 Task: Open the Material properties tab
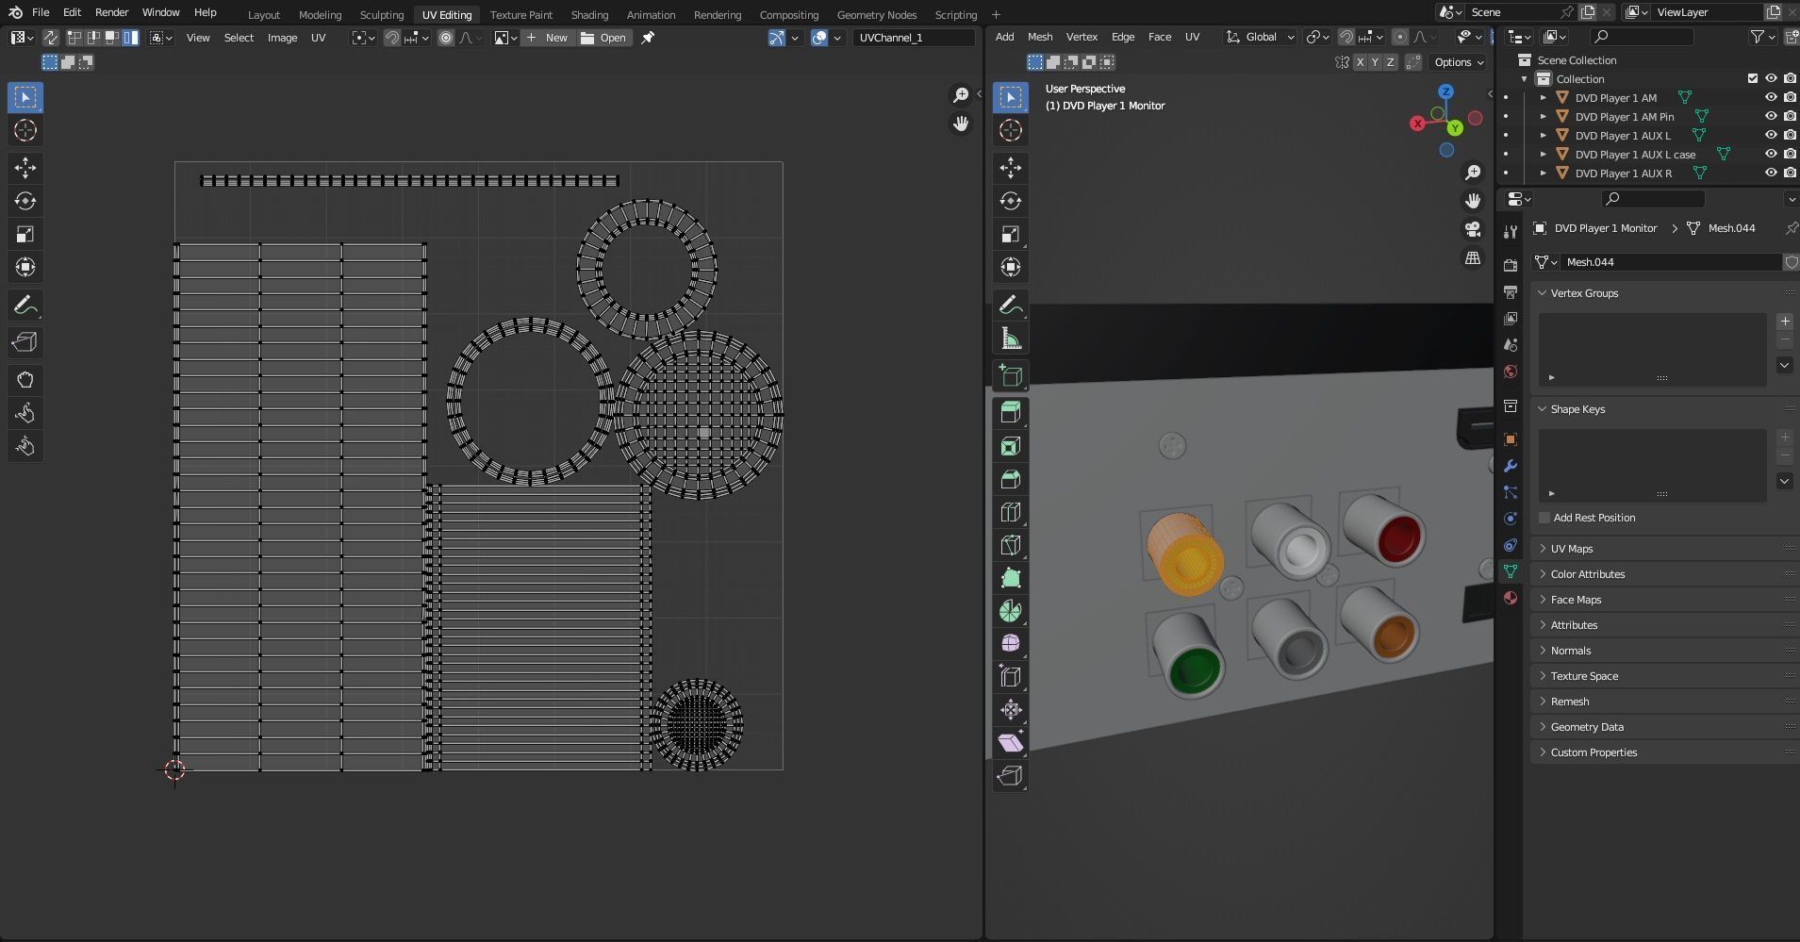(x=1511, y=598)
